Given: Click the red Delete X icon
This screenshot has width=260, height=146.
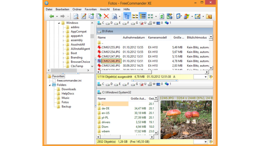Looking at the screenshot, I should click(106, 16).
